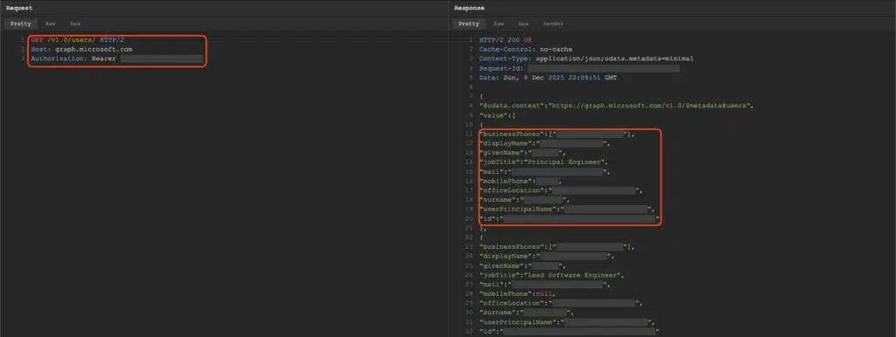Viewport: 896px width, 337px height.
Task: Select the Pretty tab in Response panel
Action: (469, 24)
